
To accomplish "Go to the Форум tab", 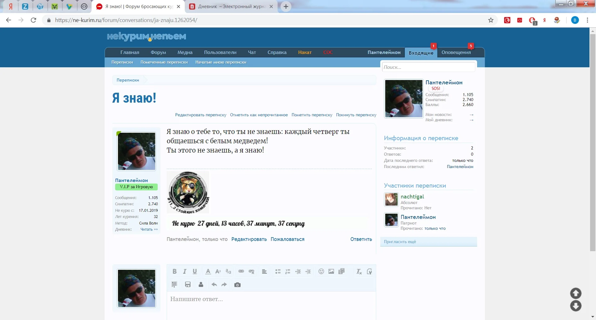I will [x=158, y=52].
